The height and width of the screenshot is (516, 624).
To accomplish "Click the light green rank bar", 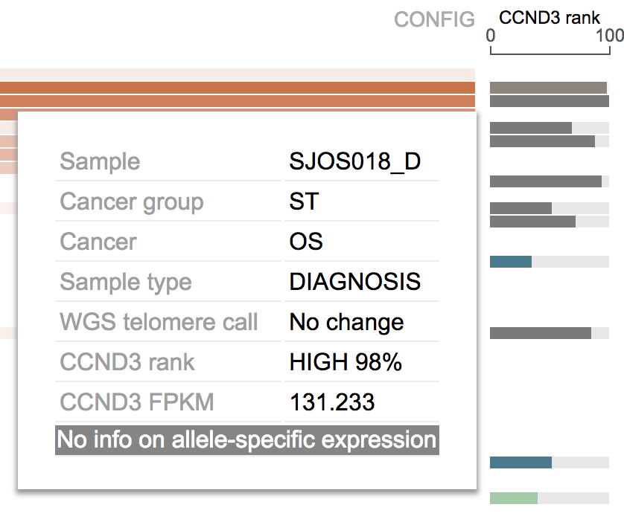I will click(513, 498).
